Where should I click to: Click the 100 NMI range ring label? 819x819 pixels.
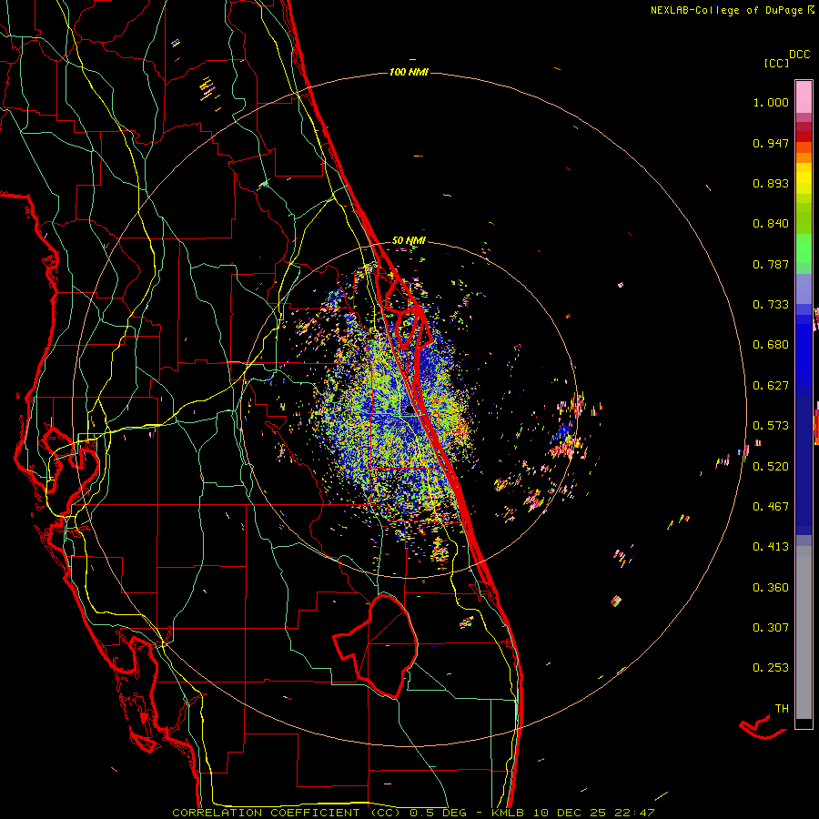click(409, 72)
